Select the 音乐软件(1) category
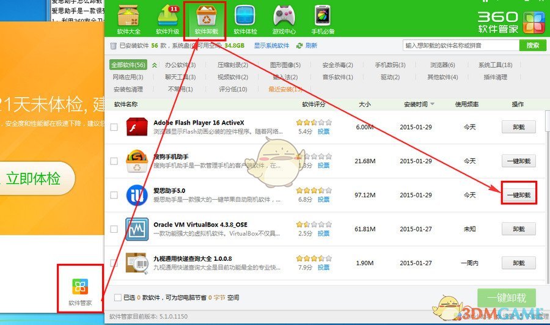The height and width of the screenshot is (325, 550). tap(338, 77)
